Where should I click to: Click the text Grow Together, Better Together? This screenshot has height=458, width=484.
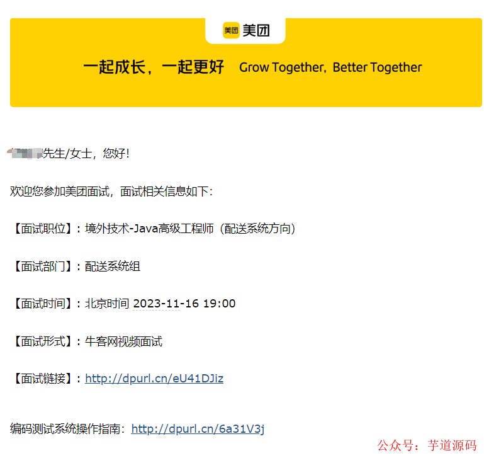pyautogui.click(x=330, y=67)
